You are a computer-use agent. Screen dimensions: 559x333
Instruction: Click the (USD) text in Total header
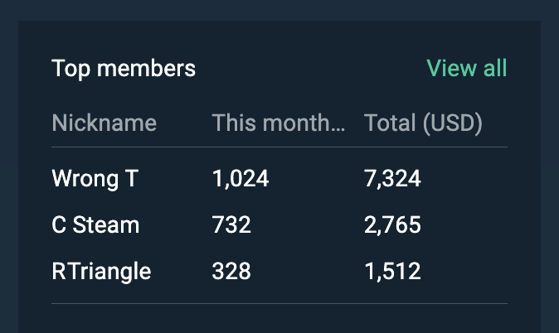coord(453,123)
